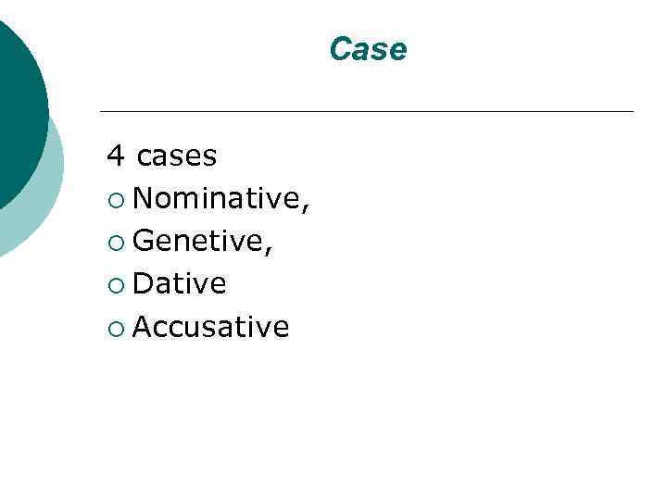Click the right end of the divider line

pos(631,112)
